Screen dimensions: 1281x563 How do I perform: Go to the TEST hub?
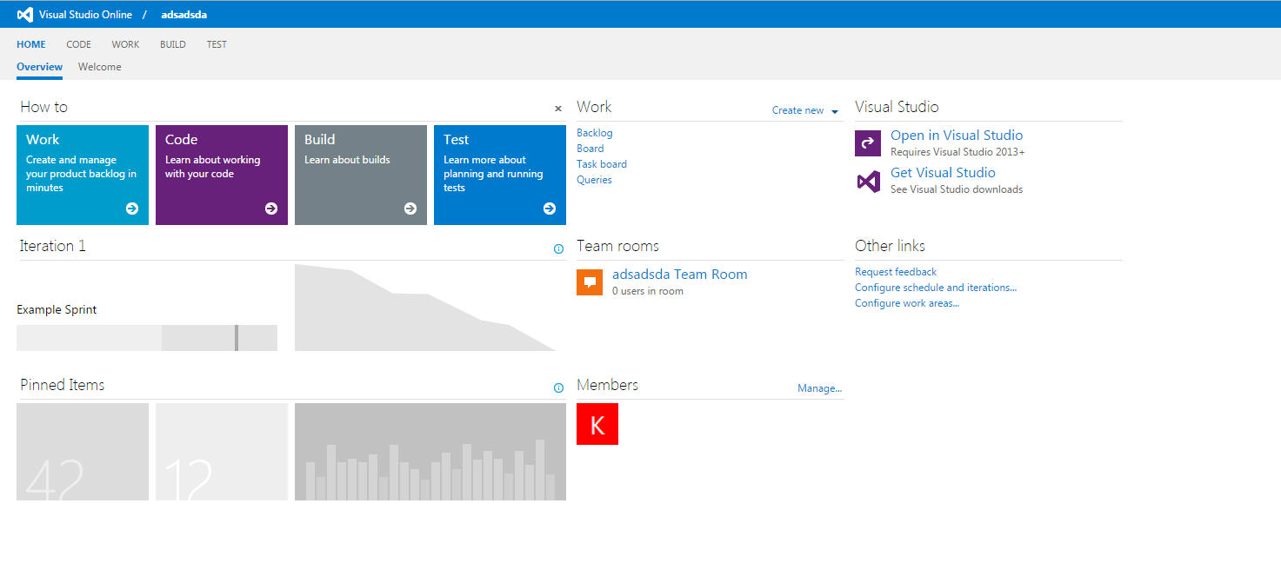(217, 44)
